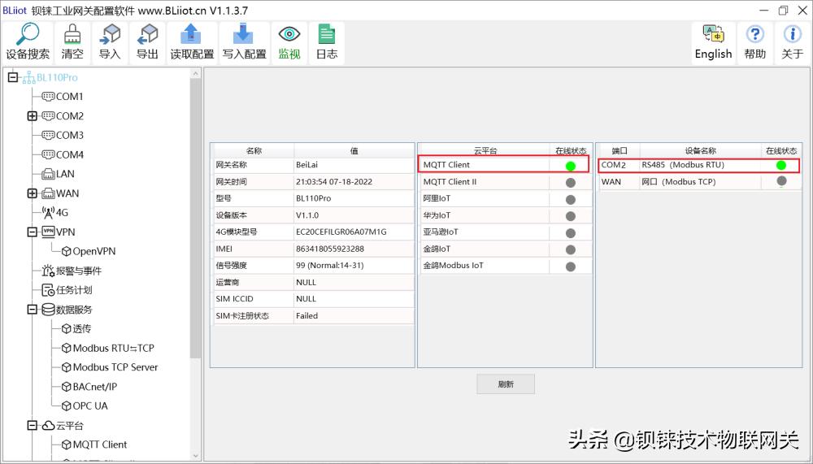The width and height of the screenshot is (813, 464).
Task: Open the help (帮助) icon
Action: point(755,42)
